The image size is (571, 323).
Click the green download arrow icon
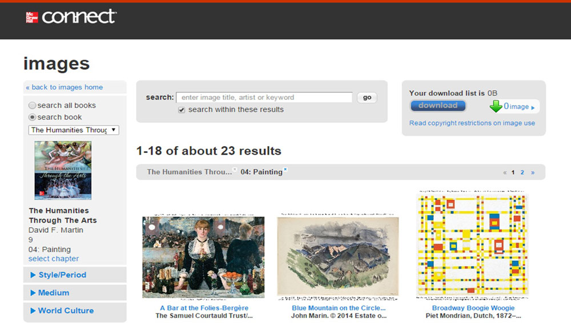pos(496,106)
